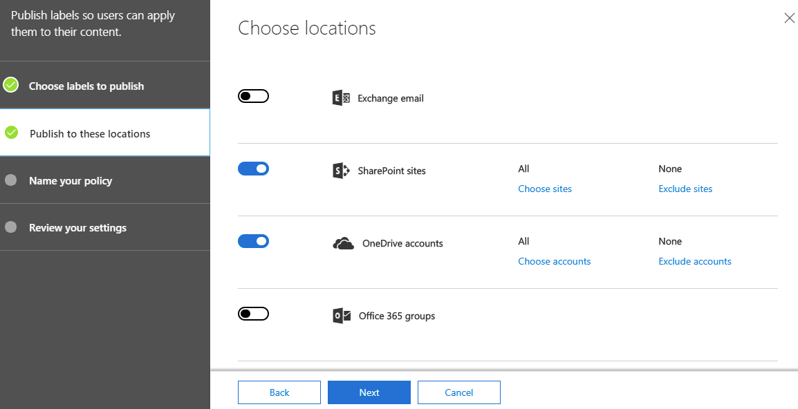This screenshot has width=798, height=409.
Task: Click the Office 365 groups label
Action: click(x=397, y=316)
